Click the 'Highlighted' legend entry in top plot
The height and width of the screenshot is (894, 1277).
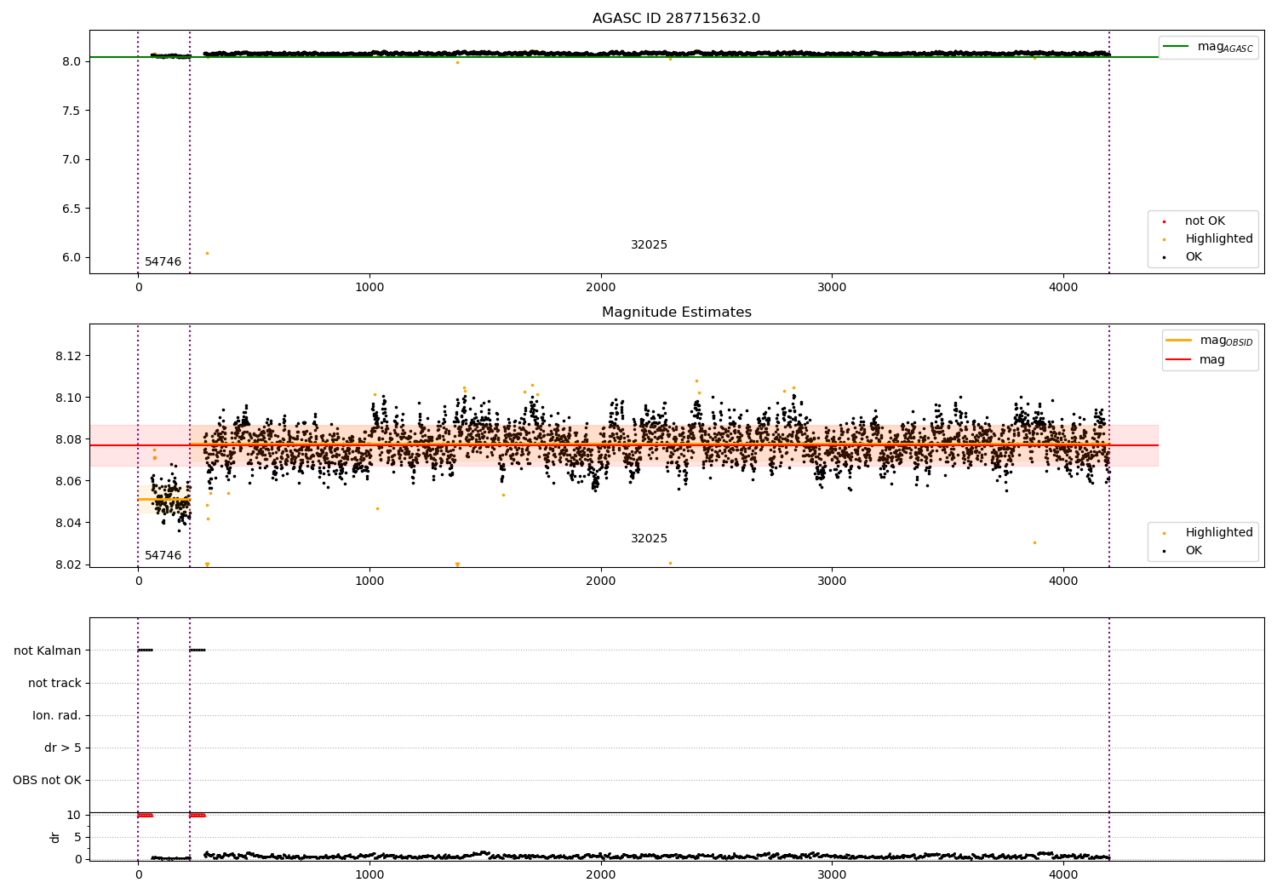coord(1218,239)
